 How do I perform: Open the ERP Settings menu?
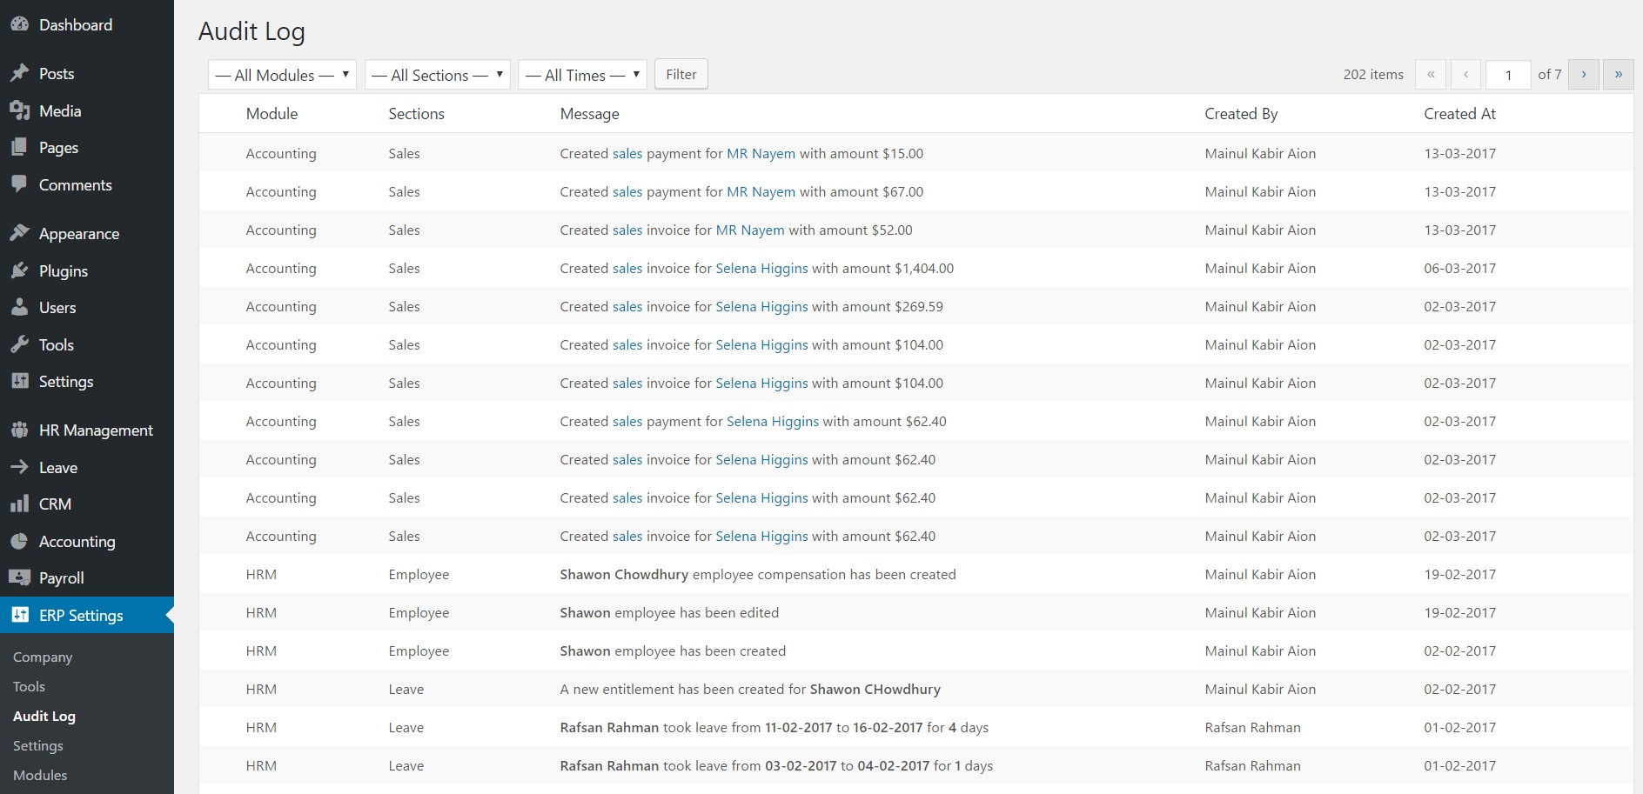pyautogui.click(x=87, y=615)
